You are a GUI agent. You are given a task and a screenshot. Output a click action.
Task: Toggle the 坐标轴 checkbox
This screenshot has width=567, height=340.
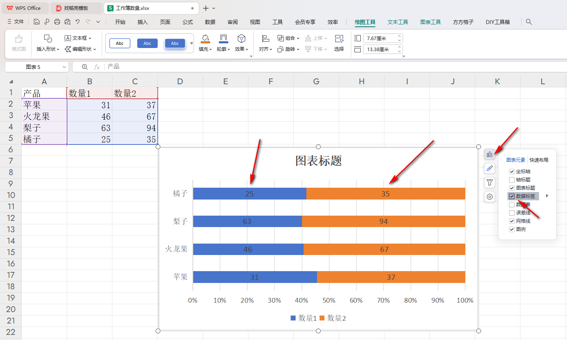(512, 172)
